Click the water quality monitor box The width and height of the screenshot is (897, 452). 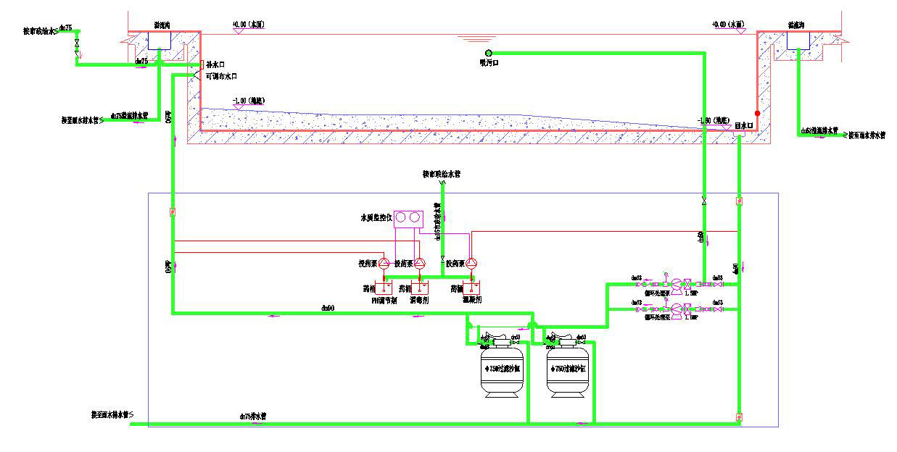click(408, 219)
